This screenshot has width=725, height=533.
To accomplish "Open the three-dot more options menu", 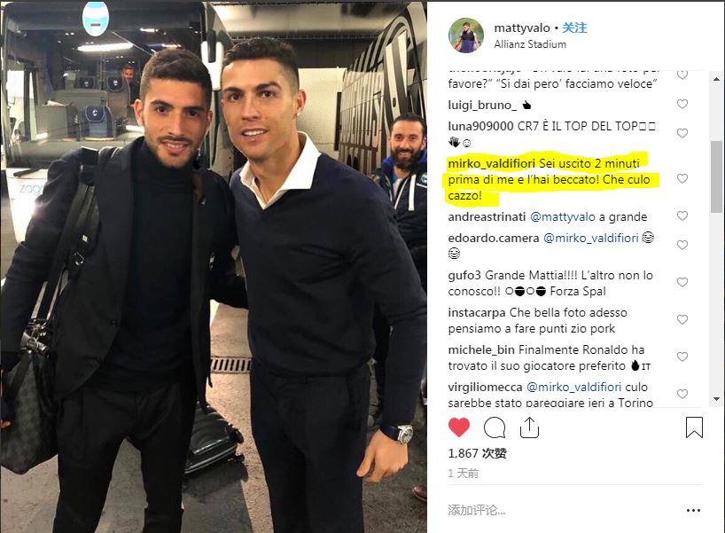I will [693, 510].
